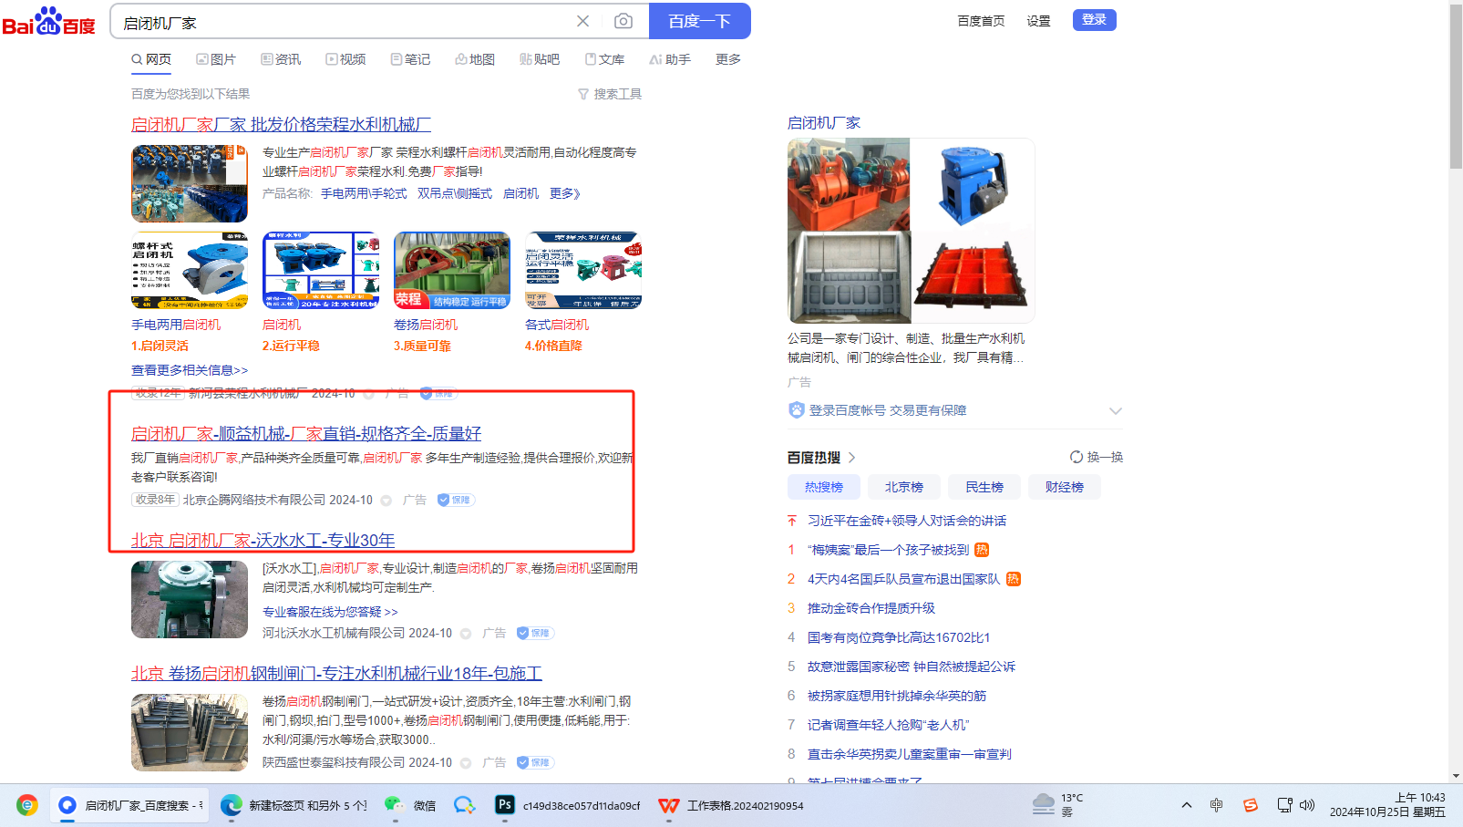The height and width of the screenshot is (827, 1463).
Task: Click the 荣程水利 warehouse thumbnail image
Action: coord(190,183)
